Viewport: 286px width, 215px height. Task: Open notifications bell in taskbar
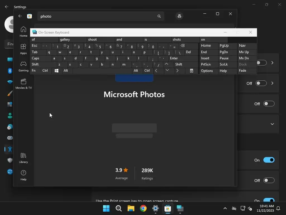pyautogui.click(x=278, y=208)
